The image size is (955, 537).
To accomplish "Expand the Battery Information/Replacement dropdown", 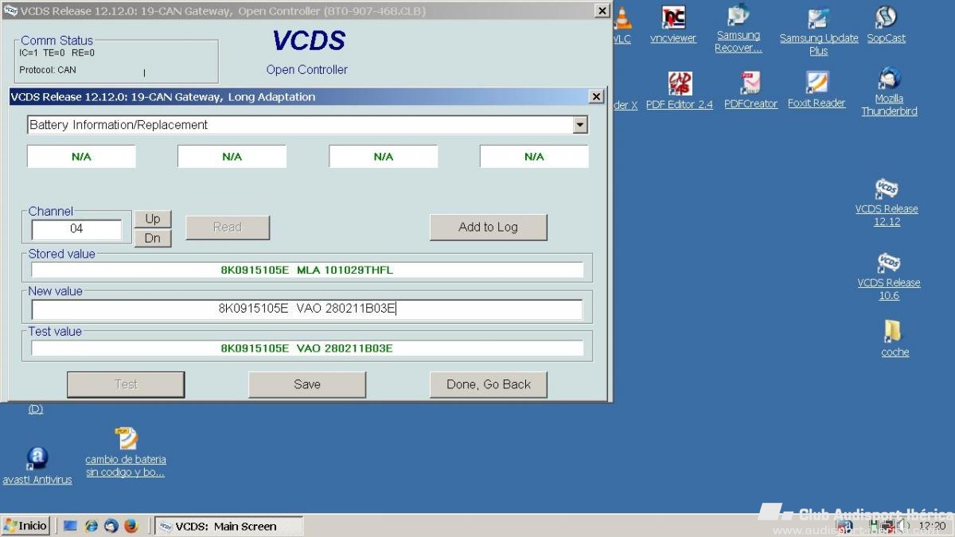I will 580,125.
